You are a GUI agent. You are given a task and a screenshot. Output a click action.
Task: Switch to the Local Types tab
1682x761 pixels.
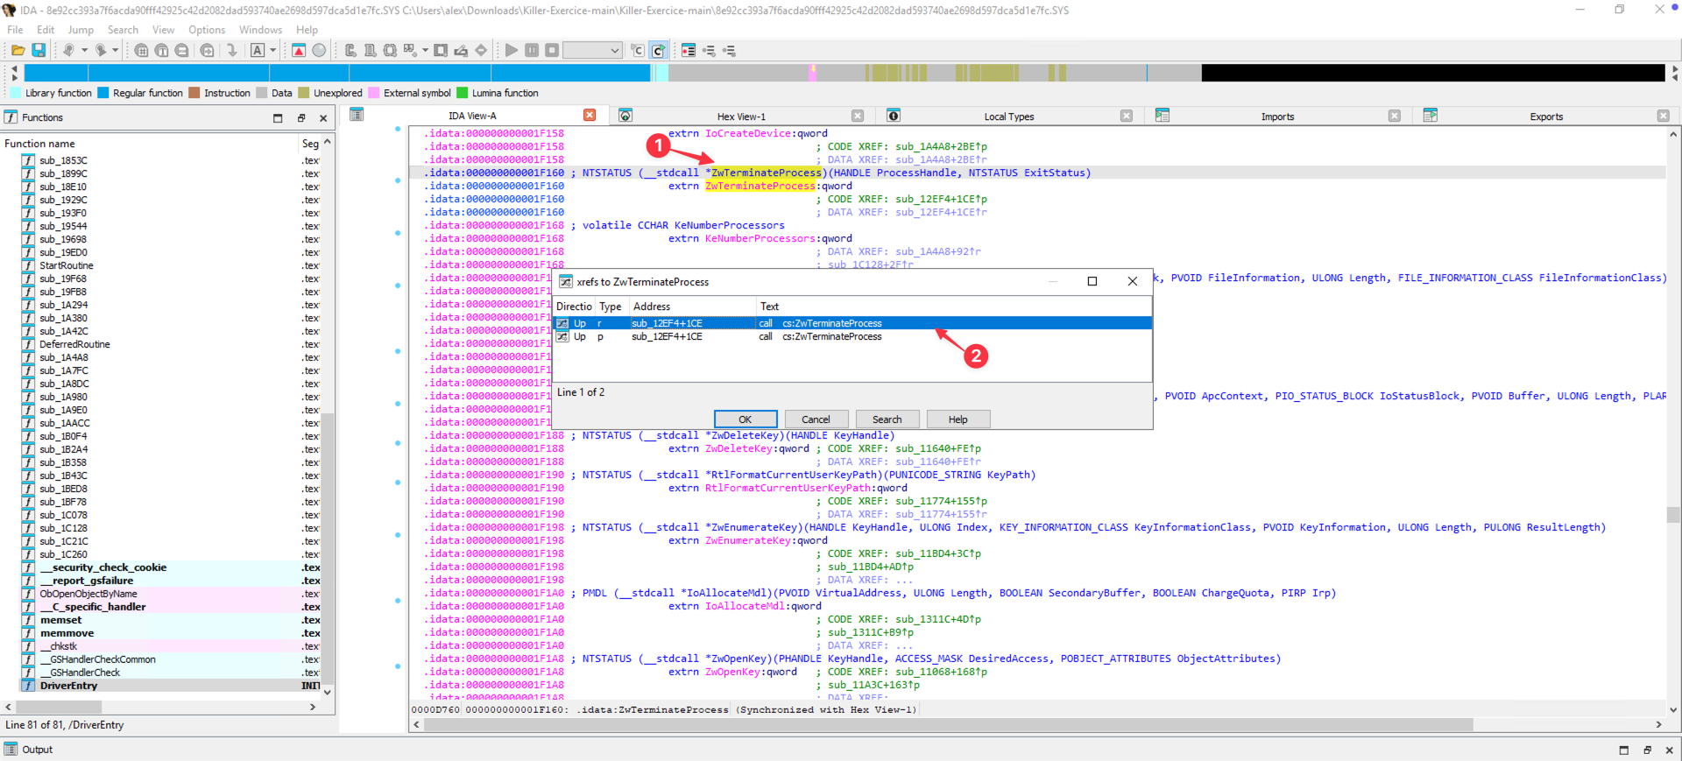tap(1009, 116)
